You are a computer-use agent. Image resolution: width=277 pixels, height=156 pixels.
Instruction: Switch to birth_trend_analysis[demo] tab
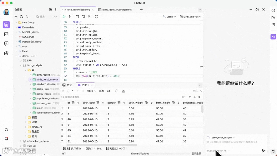click(115, 10)
